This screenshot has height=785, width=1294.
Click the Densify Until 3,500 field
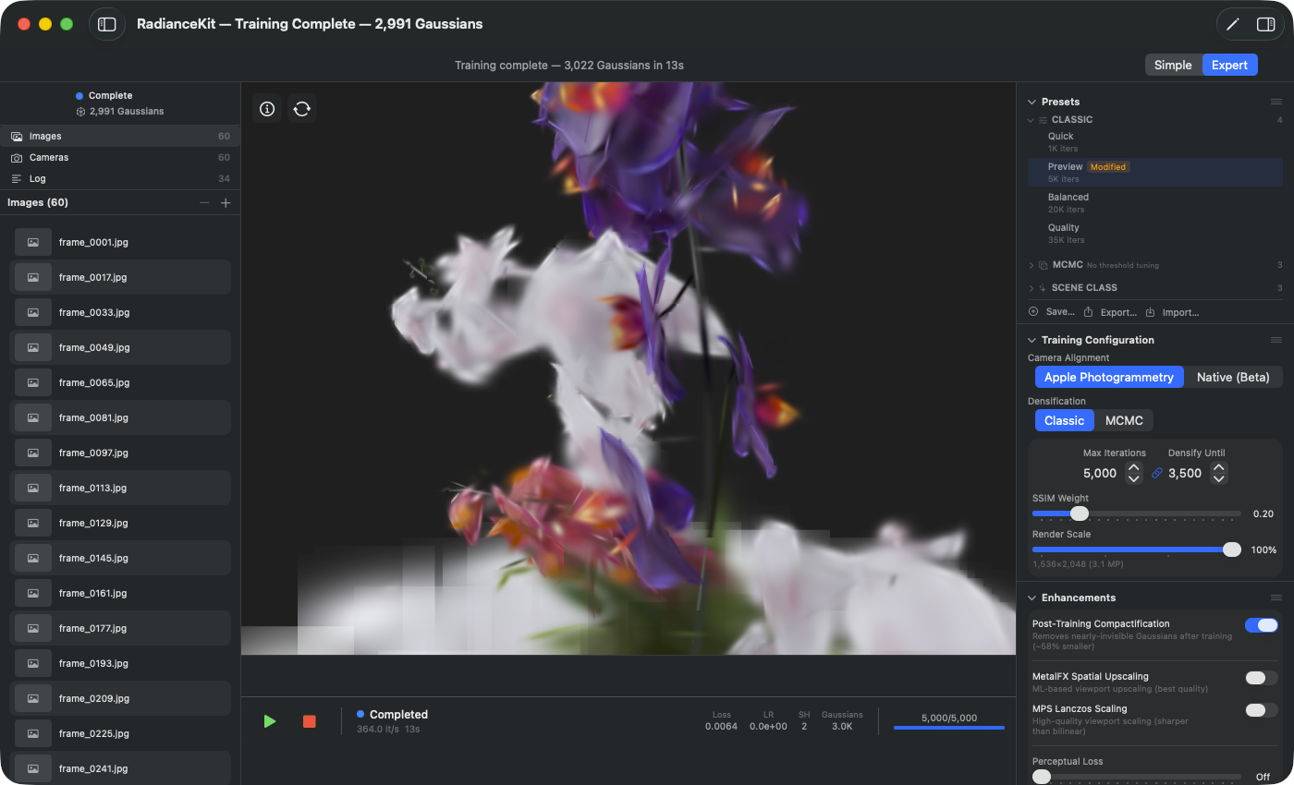(x=1185, y=473)
